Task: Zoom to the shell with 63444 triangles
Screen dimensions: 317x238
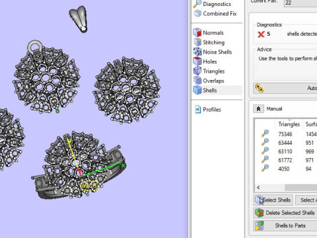Action: point(265,142)
